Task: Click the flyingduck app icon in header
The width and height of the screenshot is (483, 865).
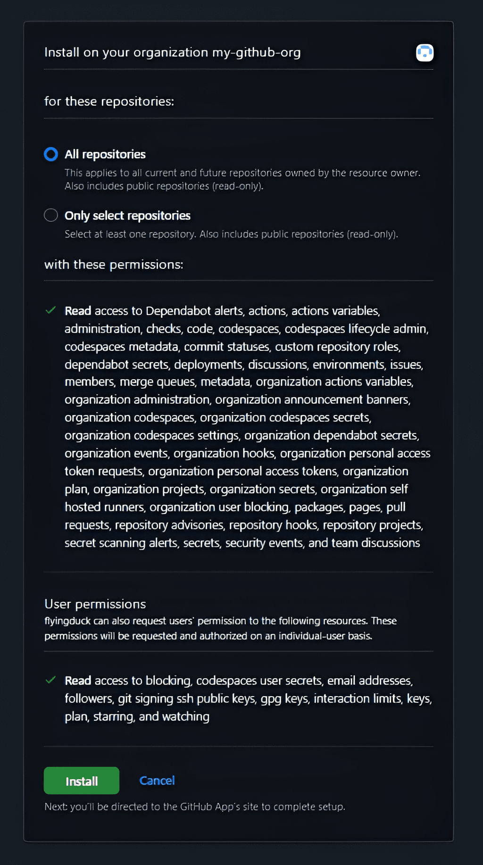Action: click(425, 52)
